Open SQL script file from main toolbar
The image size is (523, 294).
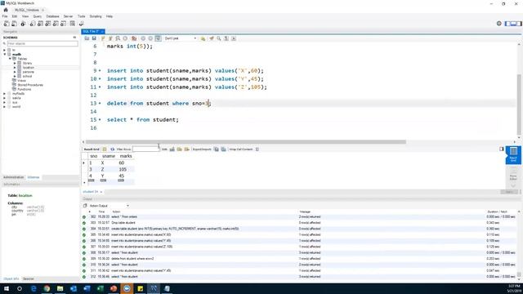pyautogui.click(x=15, y=24)
